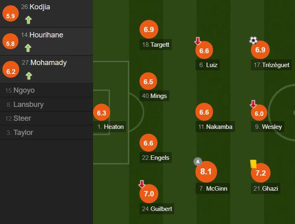Click the red substitution arrow on Wesley
Image resolution: width=295 pixels, height=224 pixels.
[253, 104]
